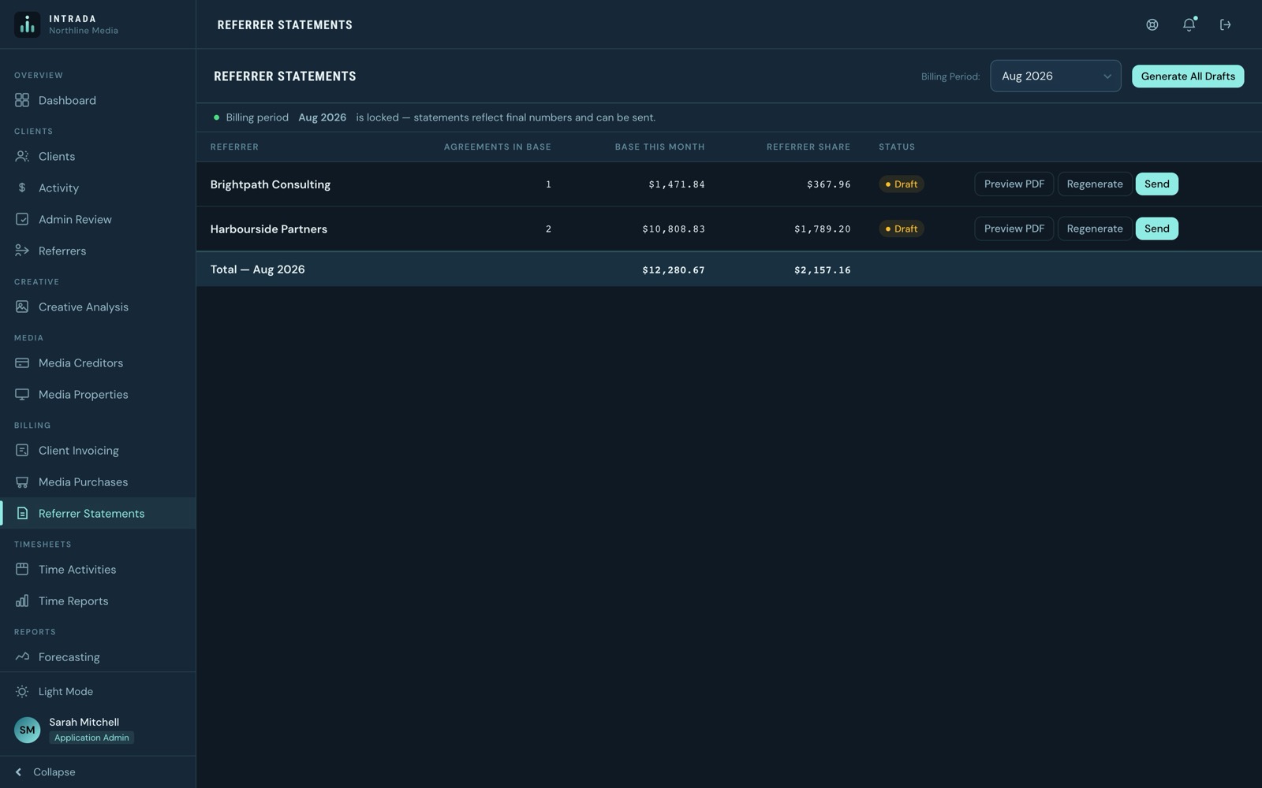Navigate to Time Reports
The width and height of the screenshot is (1262, 788).
(98, 600)
